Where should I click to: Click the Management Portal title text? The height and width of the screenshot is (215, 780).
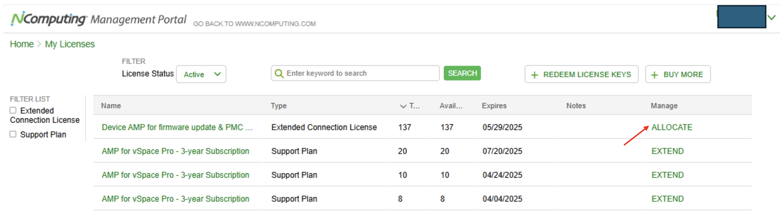click(138, 20)
